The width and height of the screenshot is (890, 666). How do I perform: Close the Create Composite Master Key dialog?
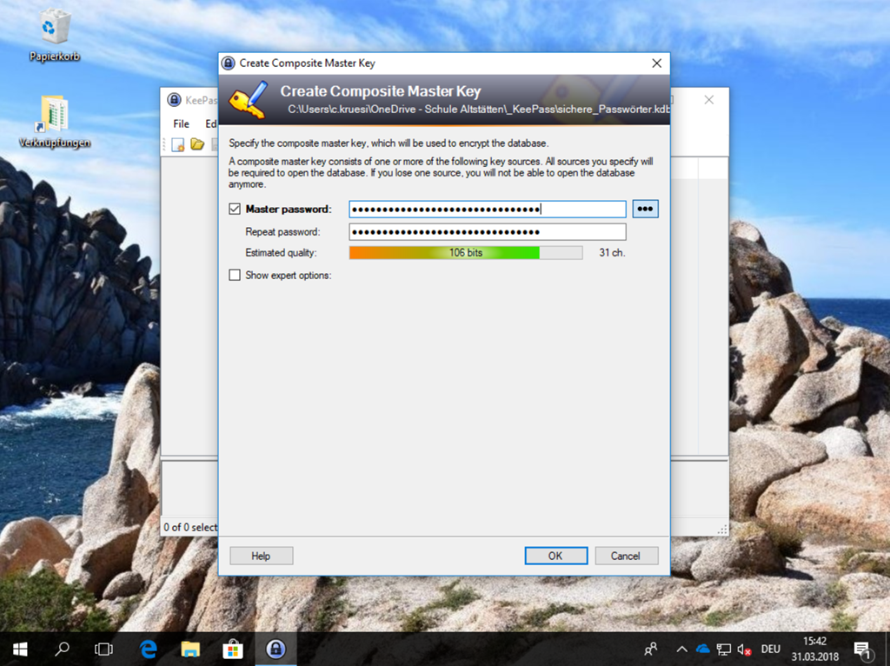coord(657,63)
